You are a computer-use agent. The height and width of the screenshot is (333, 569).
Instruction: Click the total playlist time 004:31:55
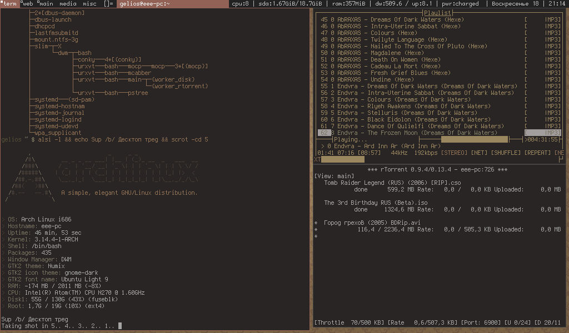coord(542,139)
